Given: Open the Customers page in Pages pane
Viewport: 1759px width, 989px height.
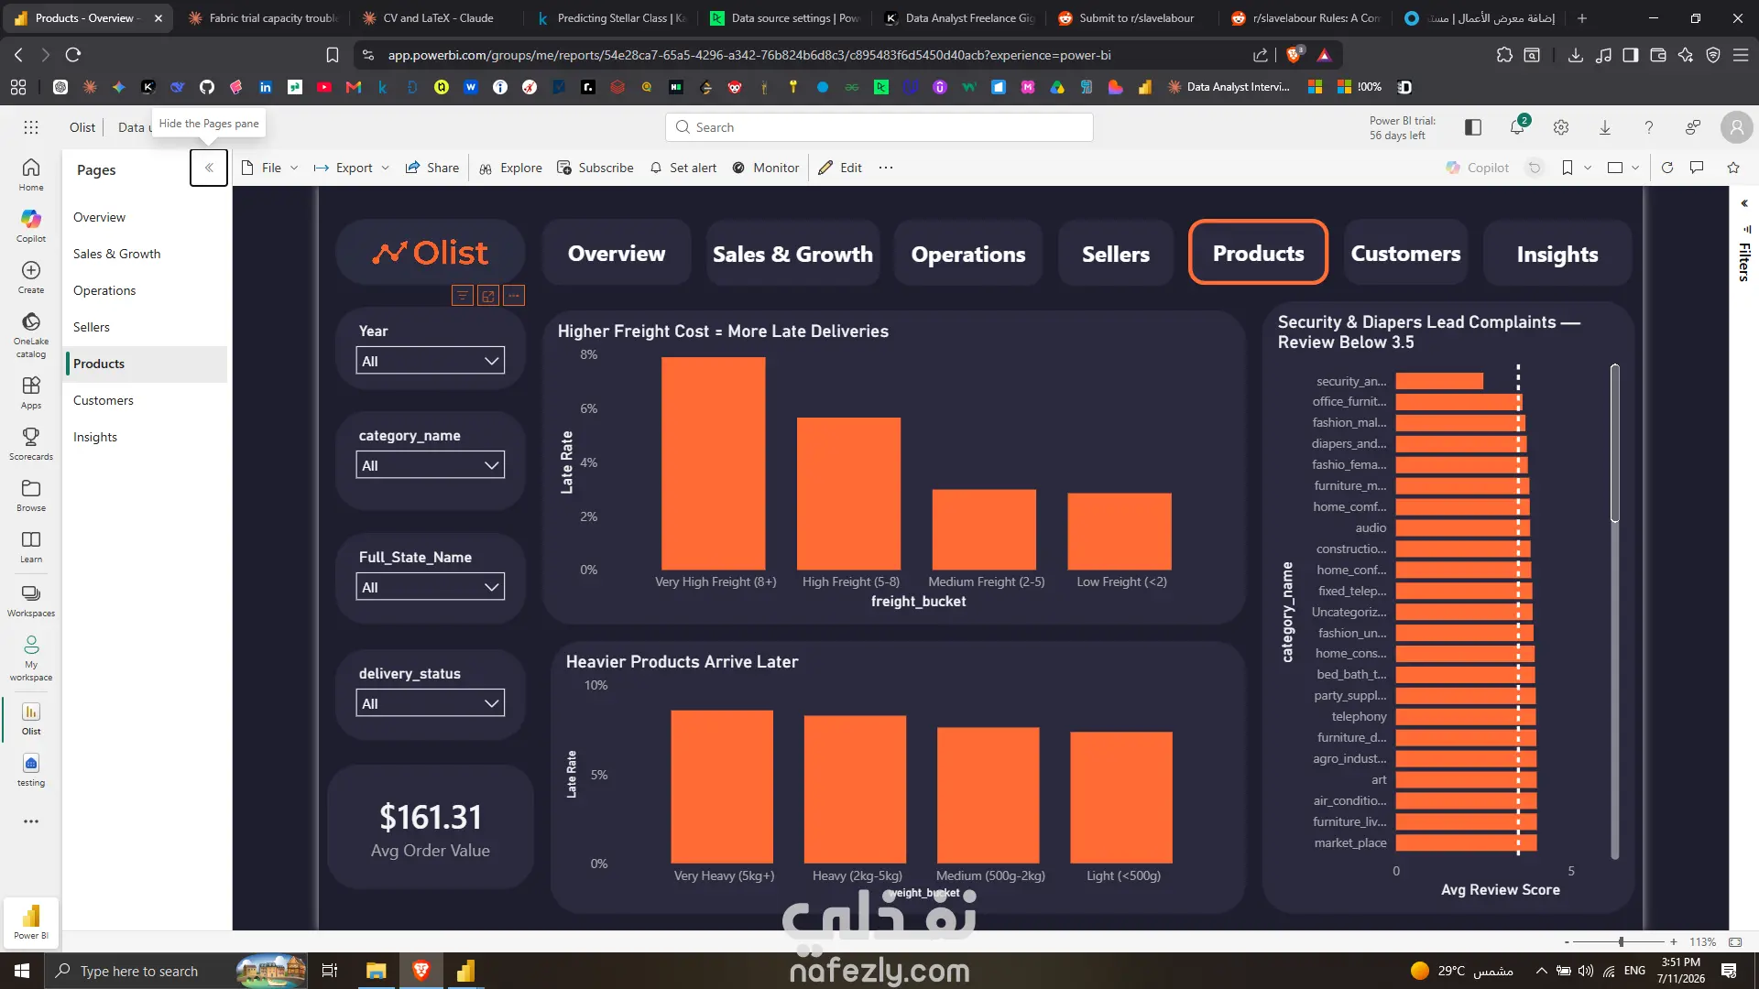Looking at the screenshot, I should (145, 400).
